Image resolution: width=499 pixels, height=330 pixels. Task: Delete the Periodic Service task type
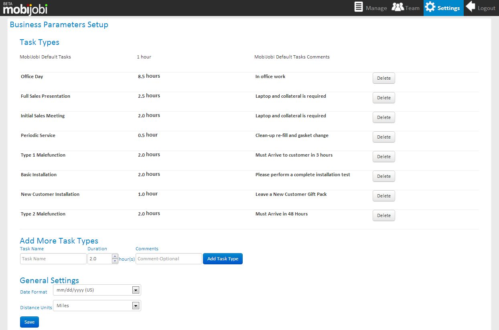click(x=383, y=137)
